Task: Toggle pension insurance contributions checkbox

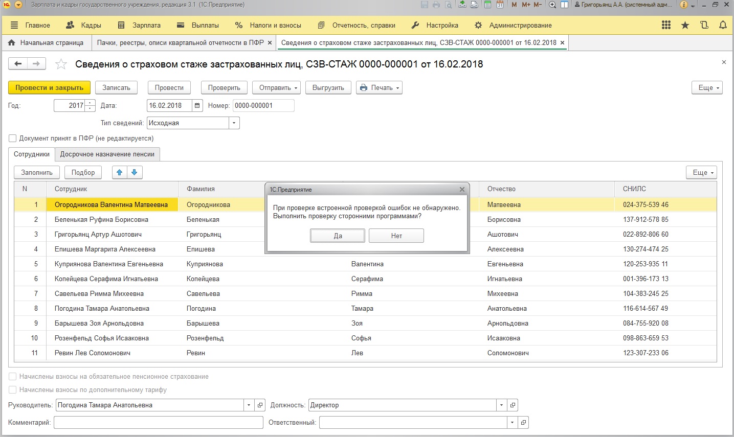Action: (x=13, y=377)
